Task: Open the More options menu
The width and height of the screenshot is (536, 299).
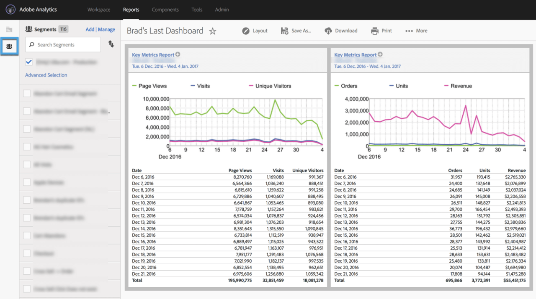Action: pos(409,31)
